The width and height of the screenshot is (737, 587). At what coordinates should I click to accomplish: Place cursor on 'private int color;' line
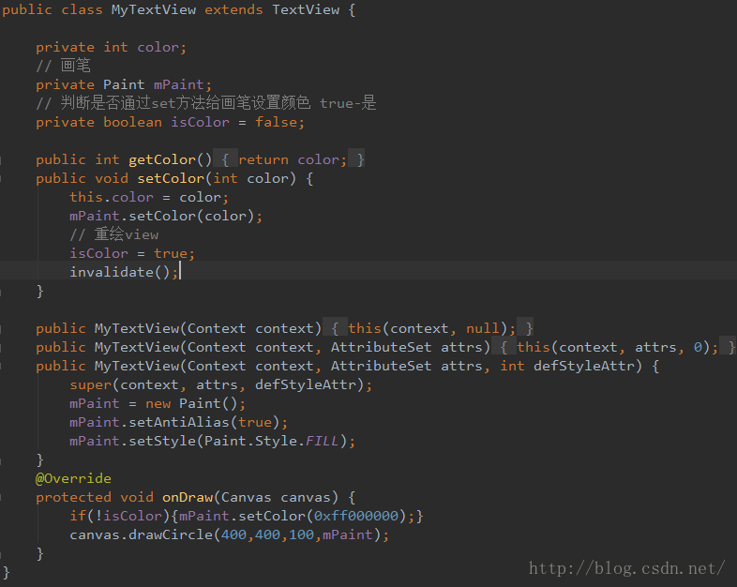tap(111, 48)
